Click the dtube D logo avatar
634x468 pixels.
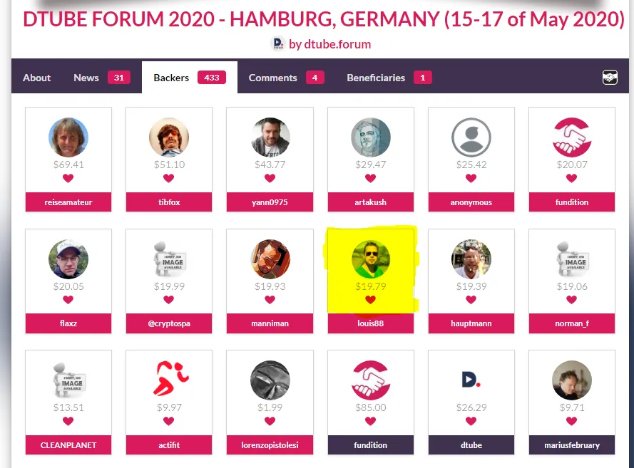pos(471,380)
